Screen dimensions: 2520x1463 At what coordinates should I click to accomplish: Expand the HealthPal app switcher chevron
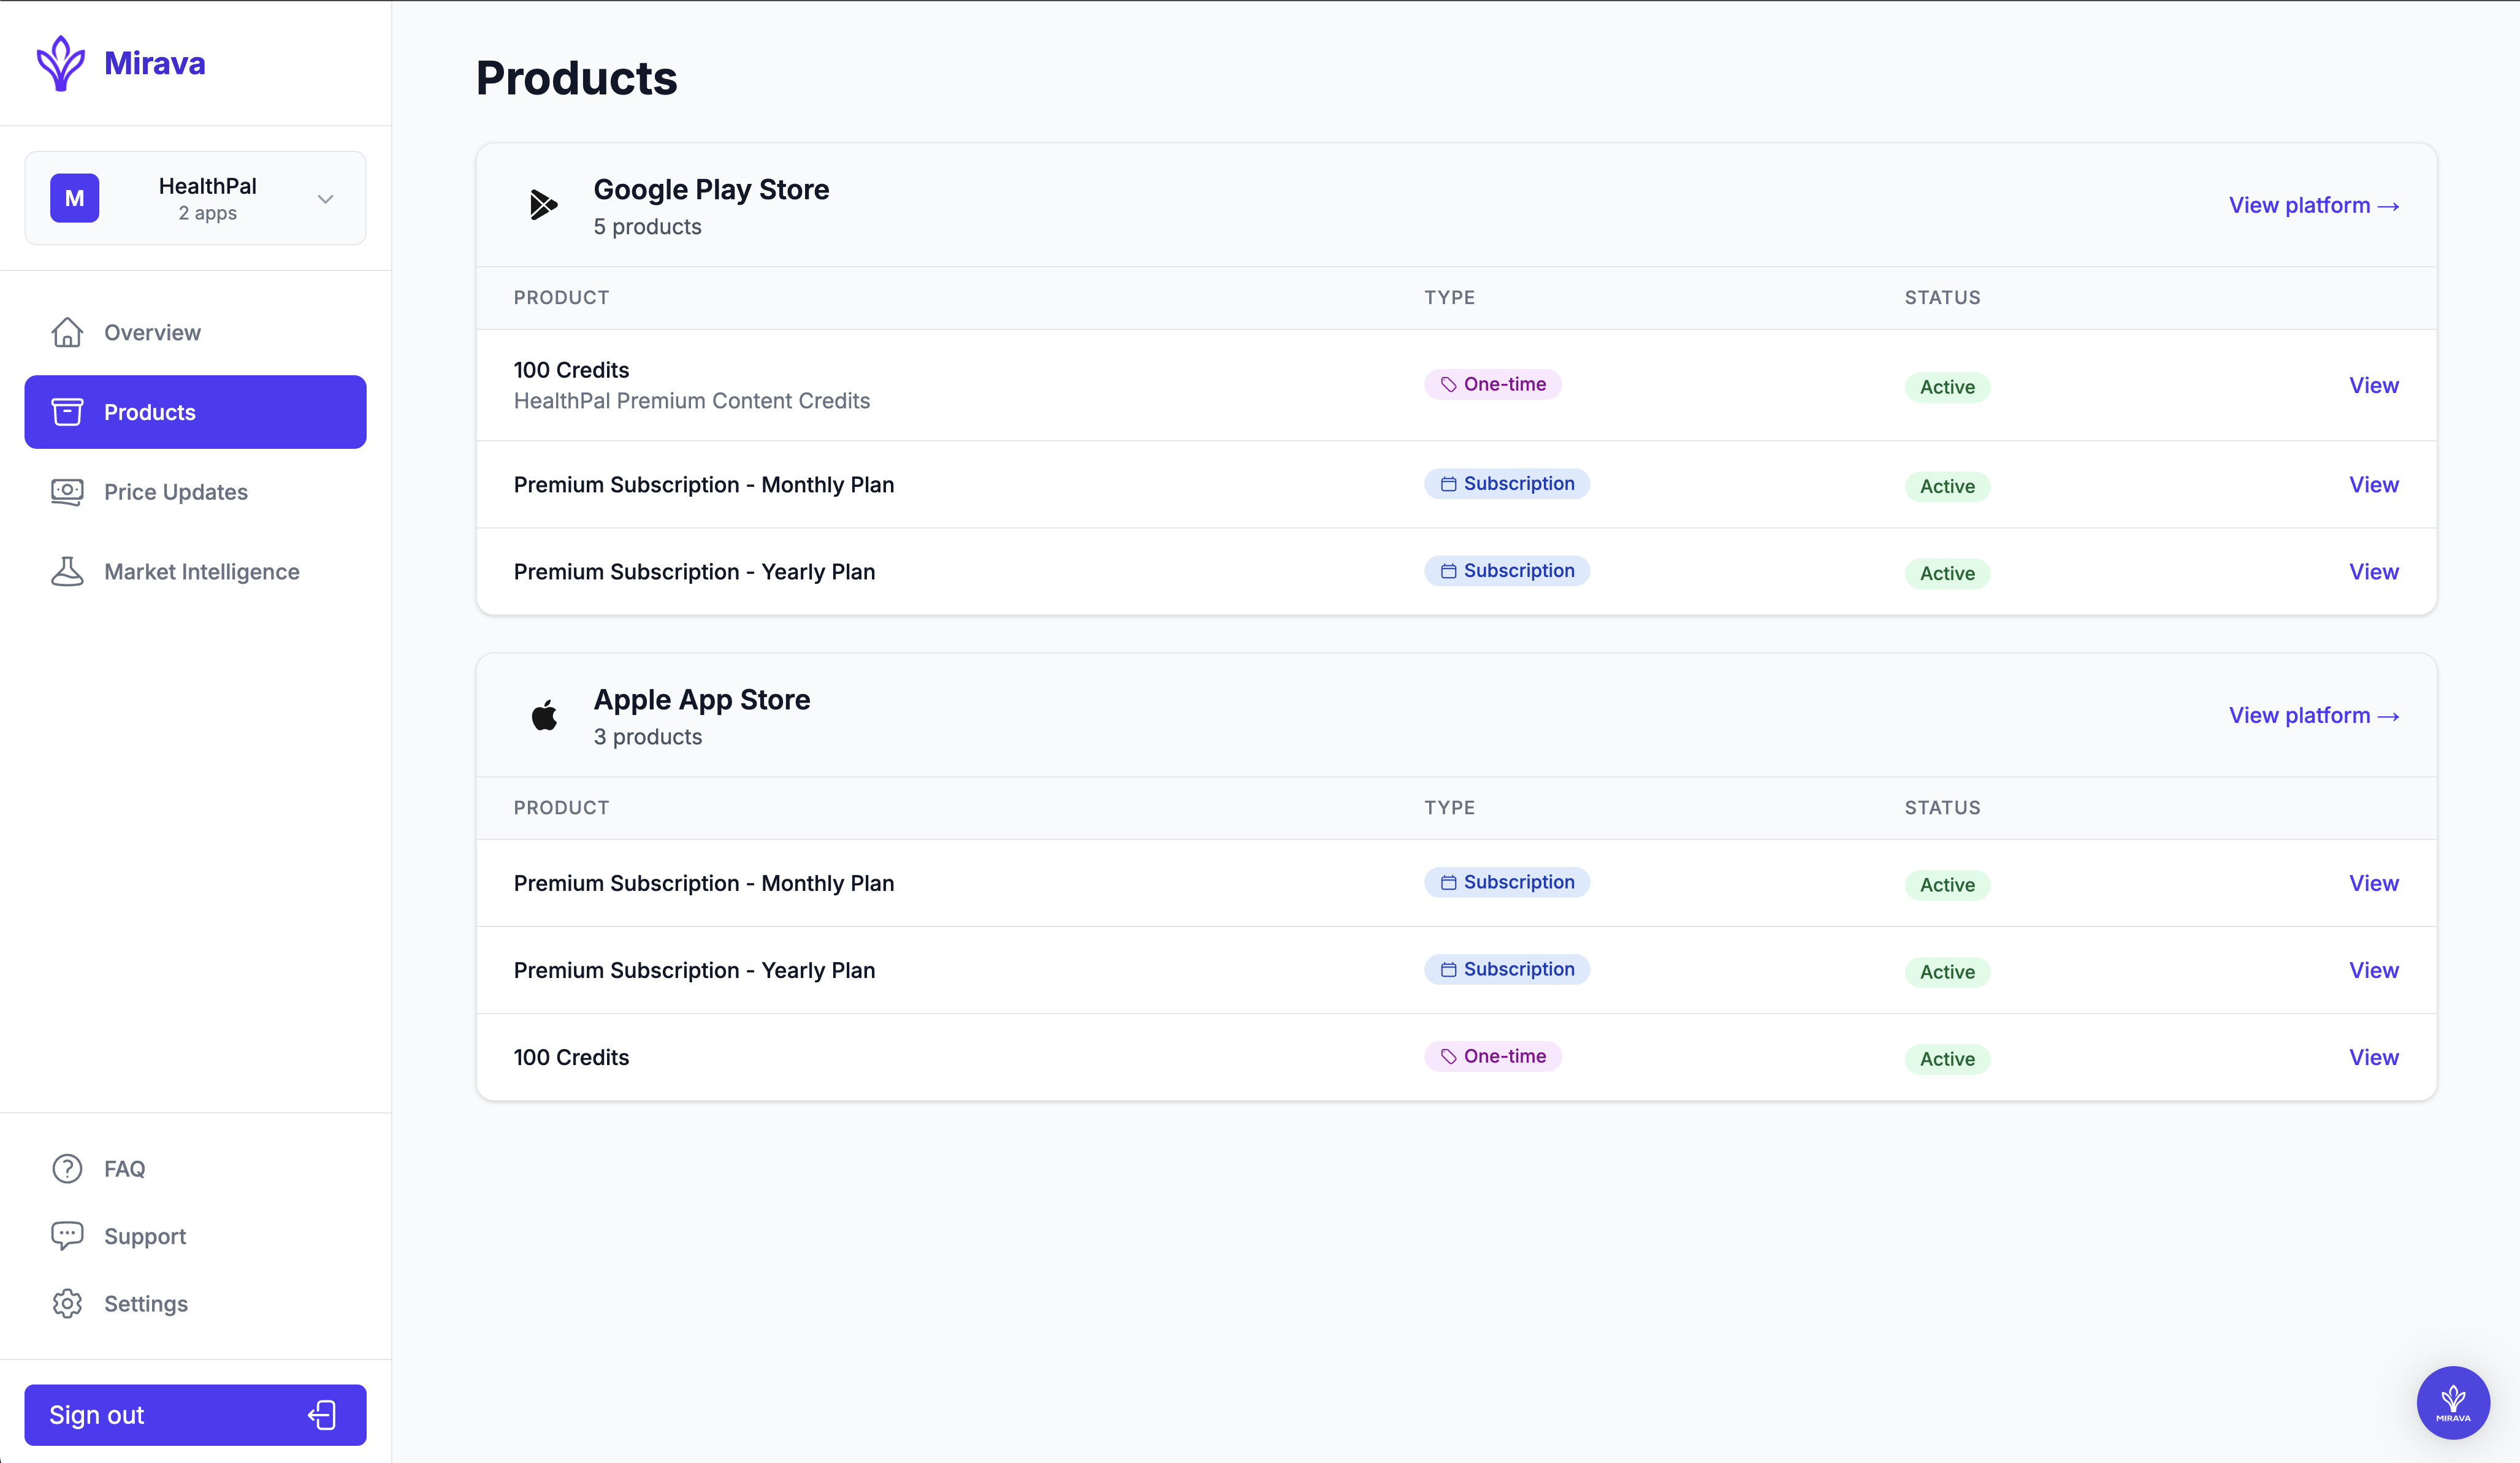coord(325,199)
